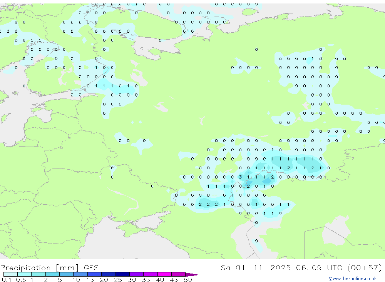Click the "GFS" model label
The width and height of the screenshot is (385, 282).
(x=91, y=268)
